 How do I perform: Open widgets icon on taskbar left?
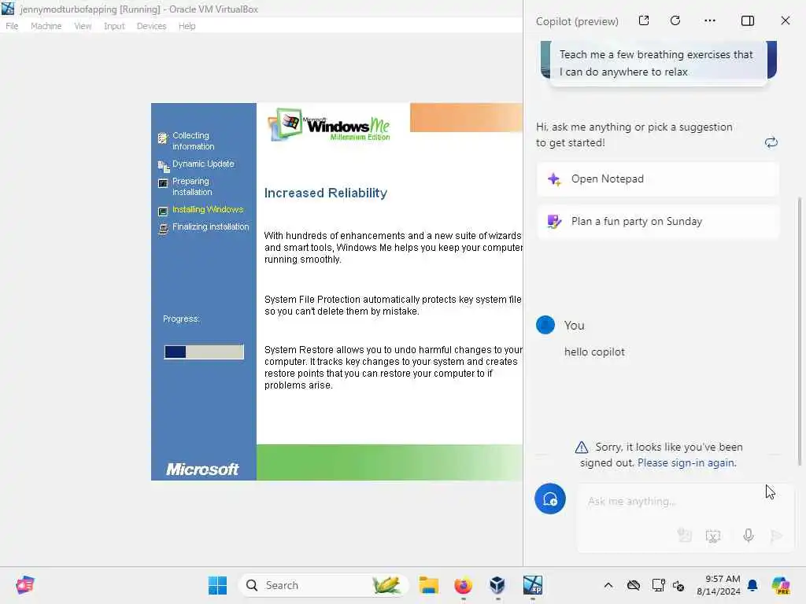tap(25, 585)
